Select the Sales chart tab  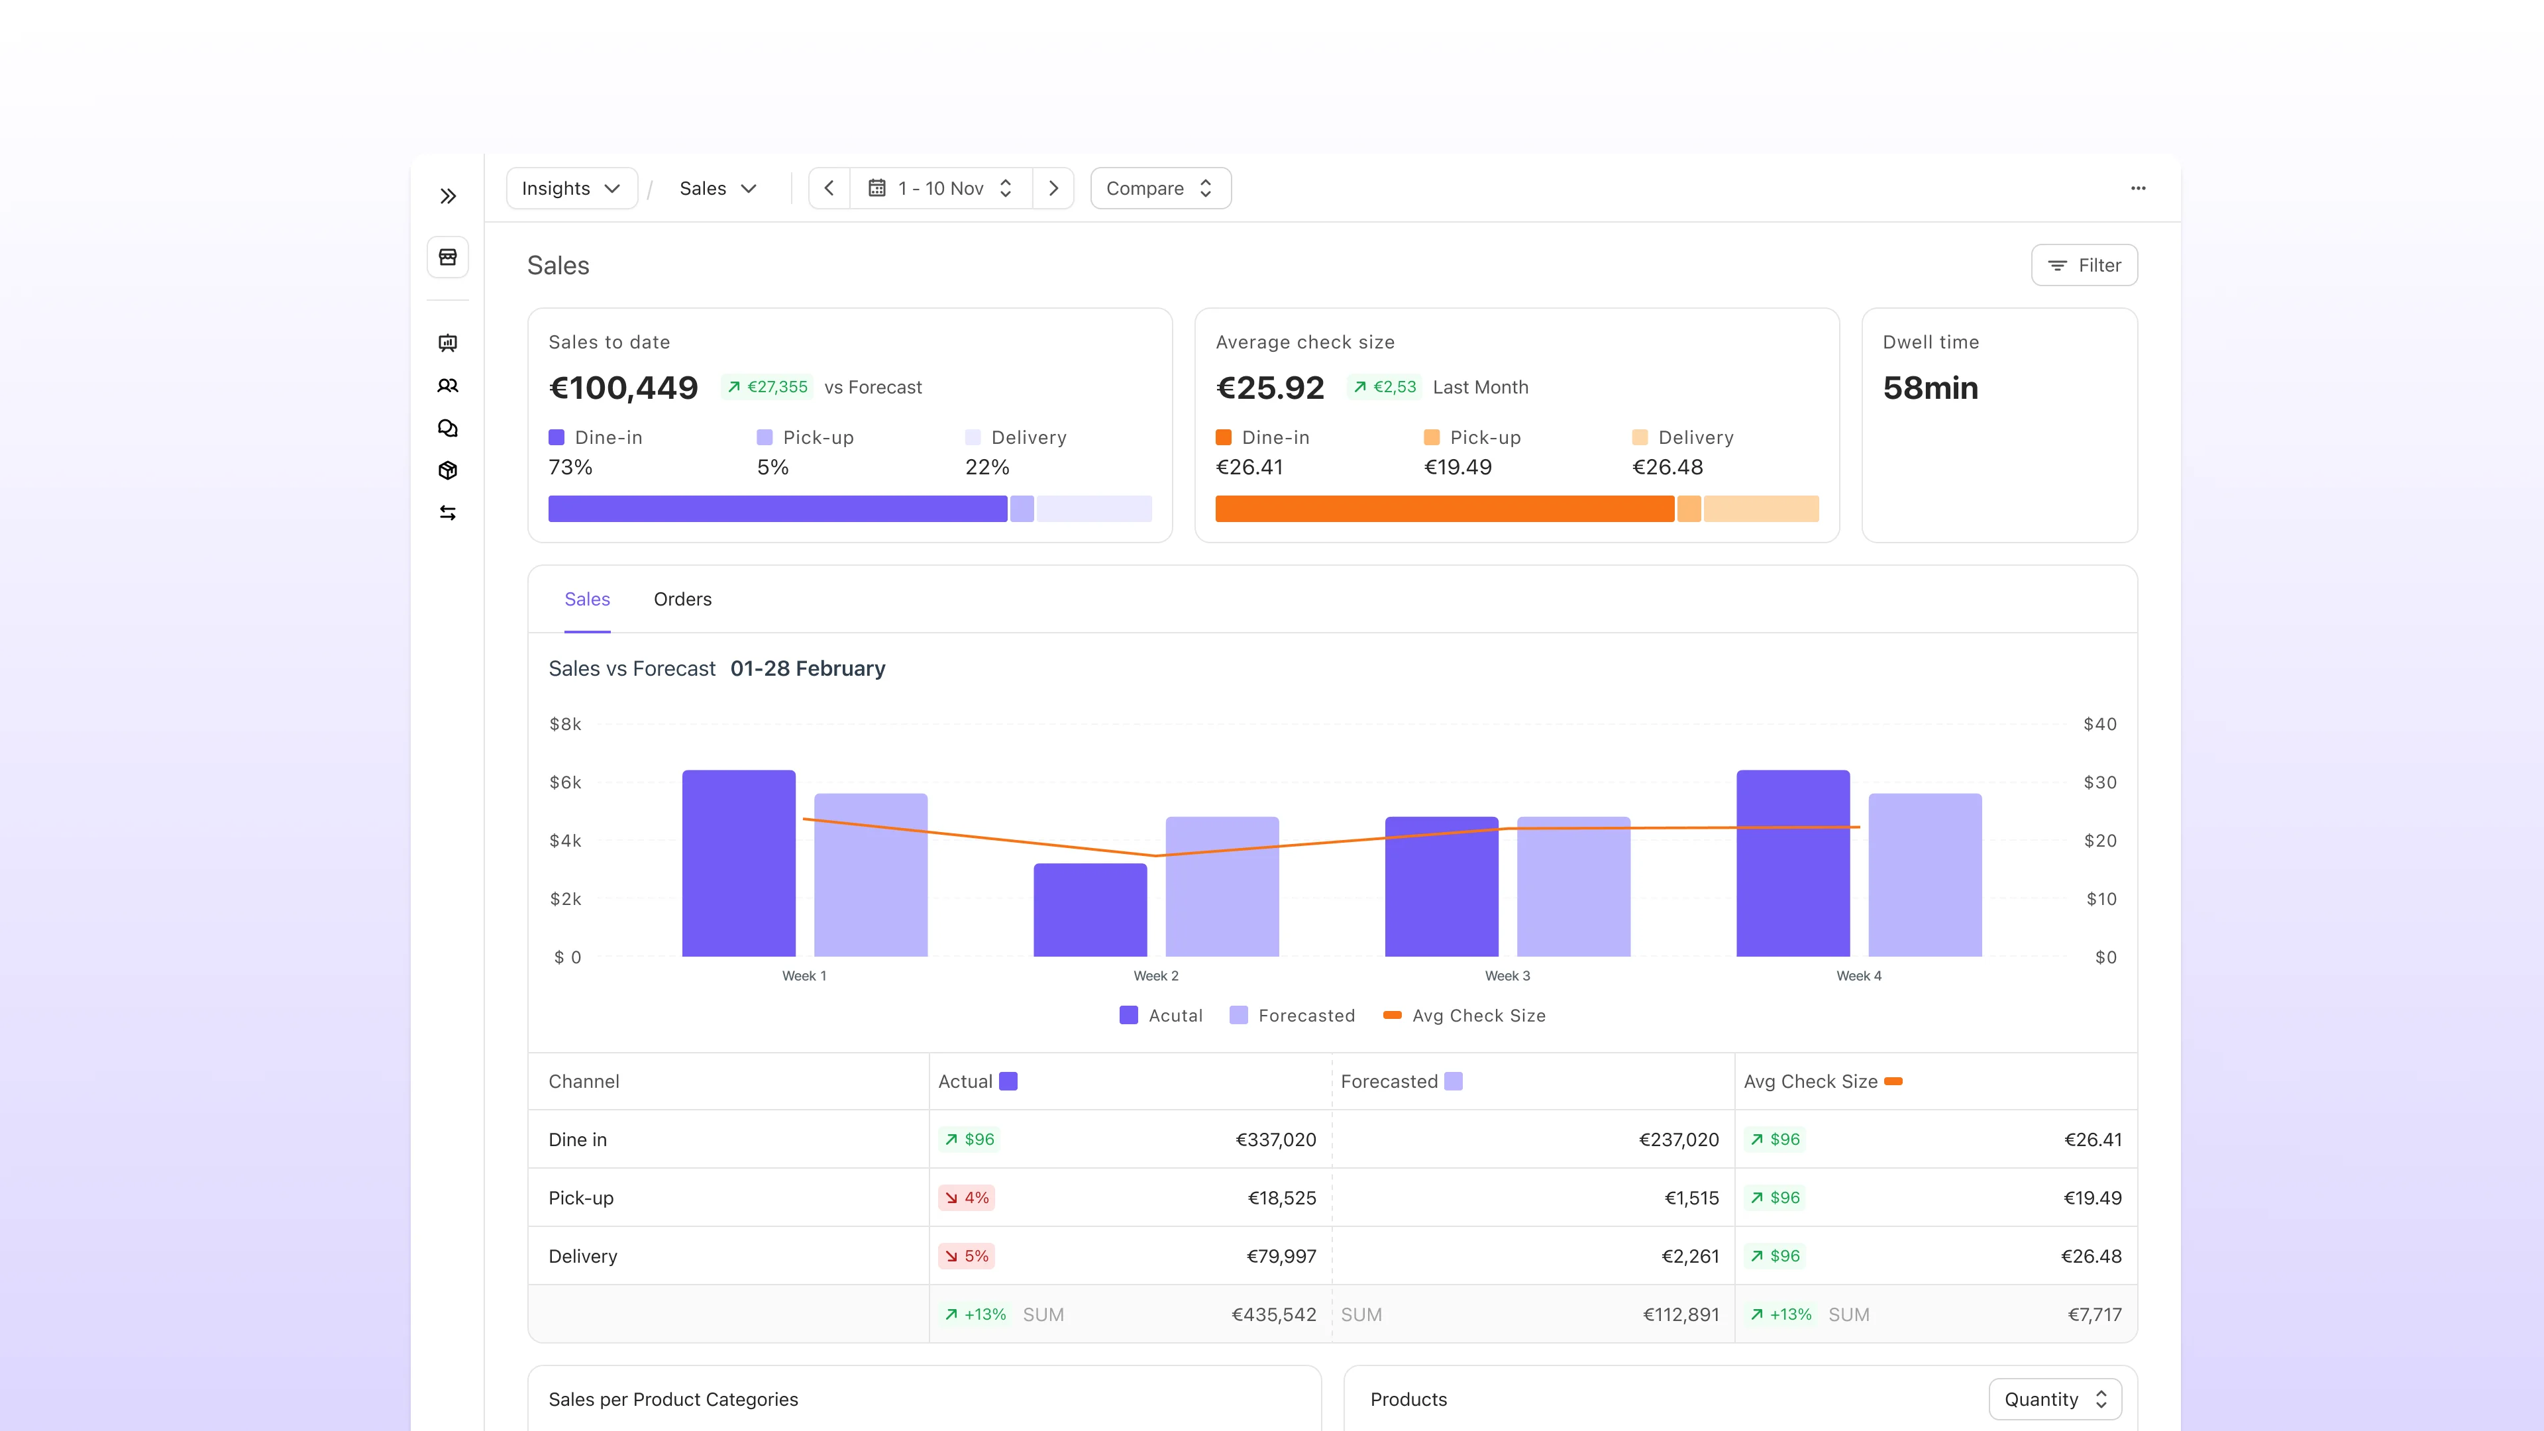586,600
